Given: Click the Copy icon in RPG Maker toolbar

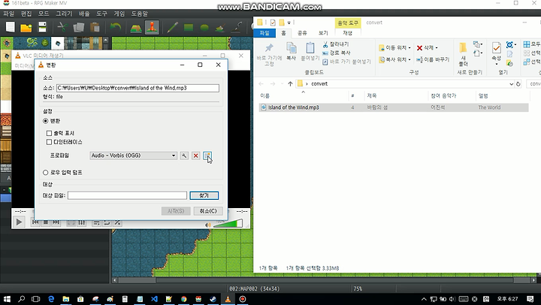Looking at the screenshot, I should coord(79,27).
